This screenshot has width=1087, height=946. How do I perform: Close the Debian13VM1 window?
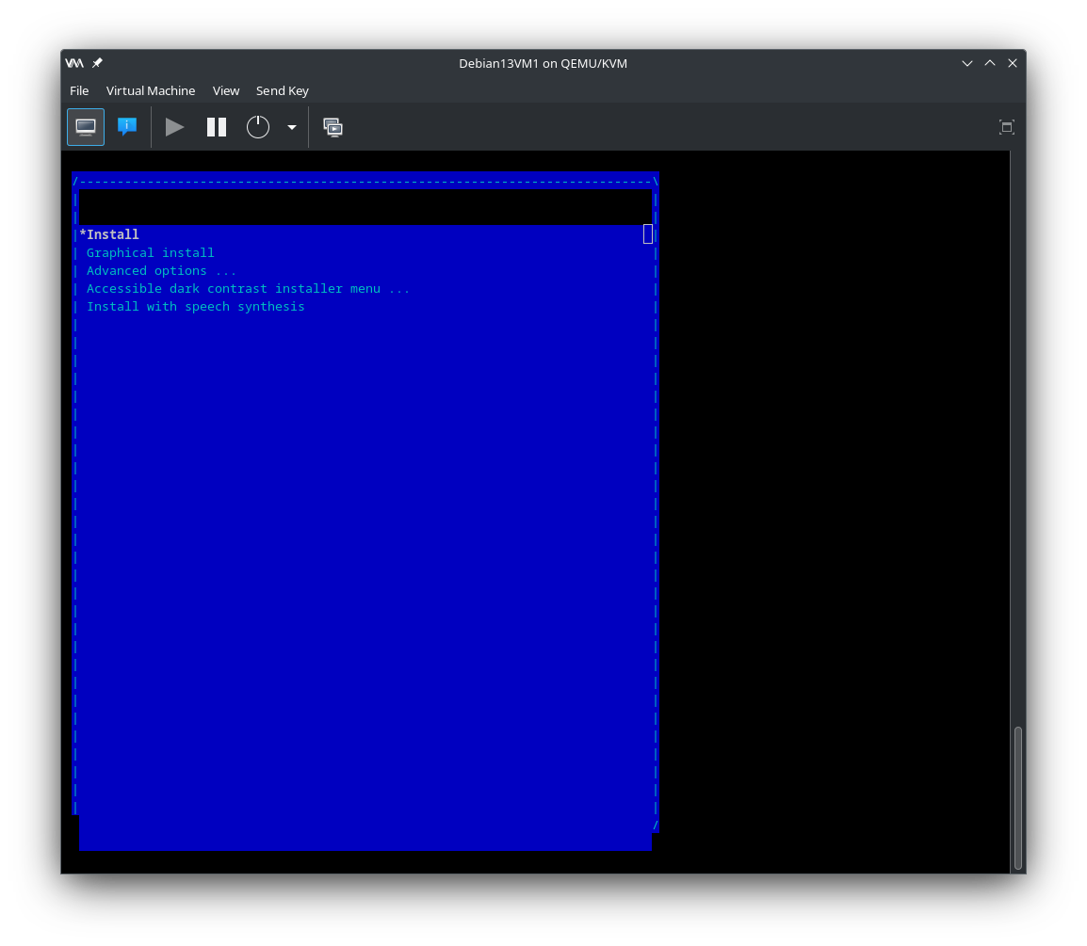pyautogui.click(x=1013, y=63)
